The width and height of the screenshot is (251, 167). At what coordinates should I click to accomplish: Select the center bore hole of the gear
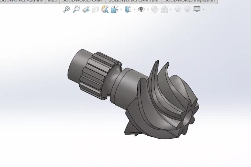[188, 118]
